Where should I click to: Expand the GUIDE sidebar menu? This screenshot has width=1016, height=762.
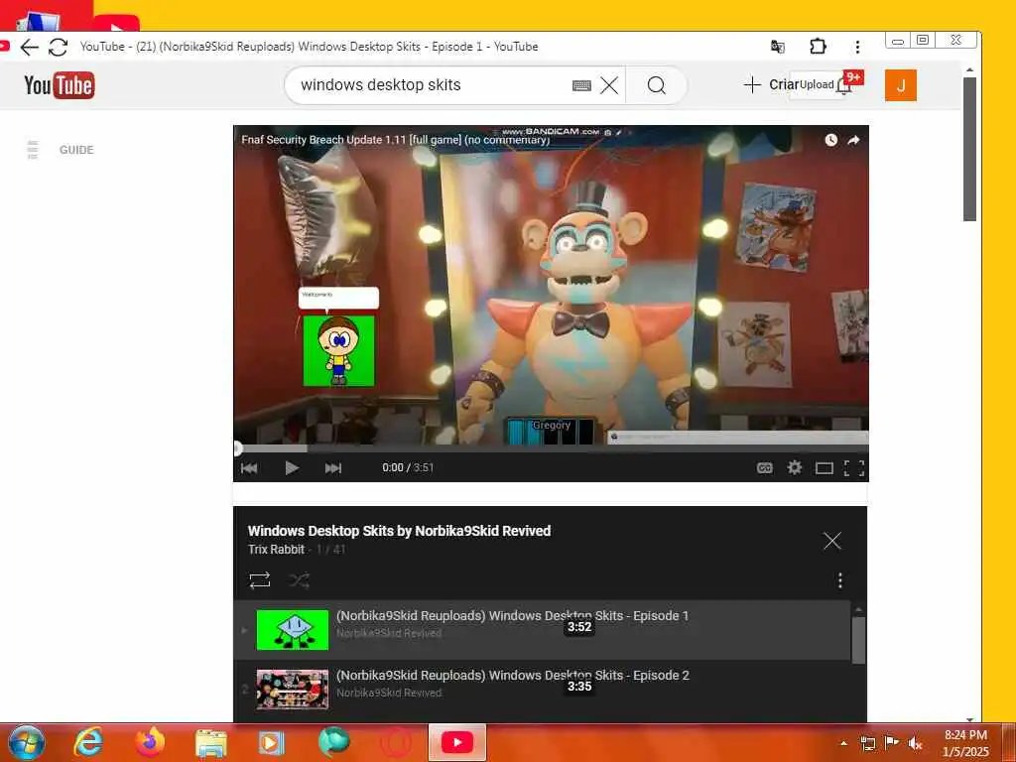pyautogui.click(x=61, y=150)
